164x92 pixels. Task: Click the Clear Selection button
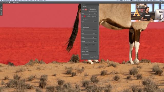coord(87,45)
